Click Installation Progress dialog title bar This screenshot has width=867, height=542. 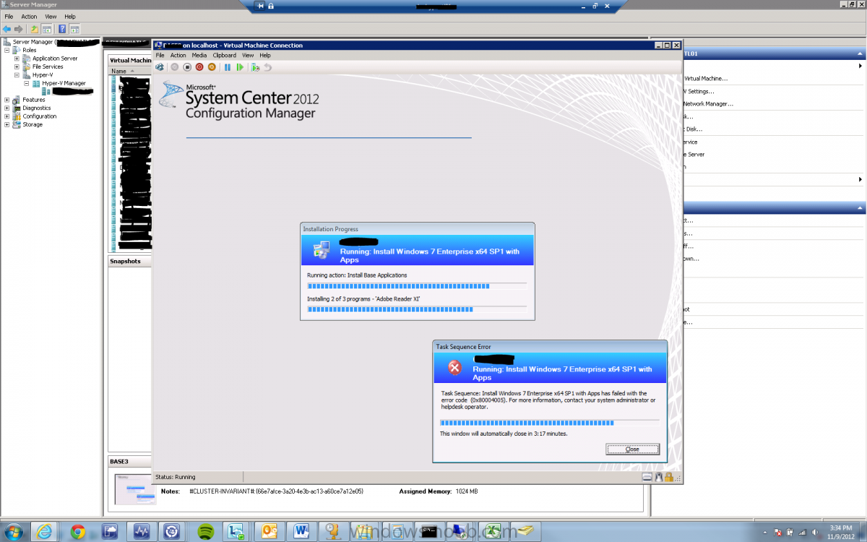pyautogui.click(x=417, y=229)
